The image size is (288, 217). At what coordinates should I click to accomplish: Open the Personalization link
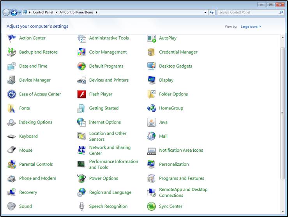[x=174, y=164]
